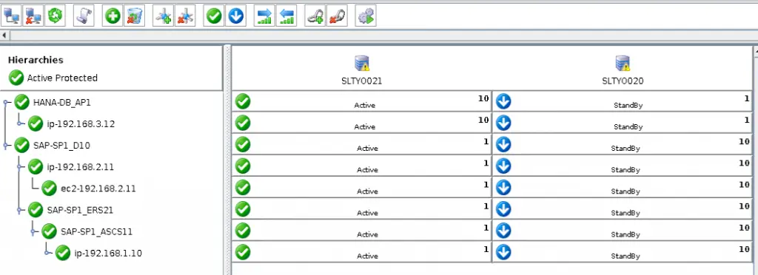Click the Unextend Resource Hierarchy left-arrow icon

286,16
